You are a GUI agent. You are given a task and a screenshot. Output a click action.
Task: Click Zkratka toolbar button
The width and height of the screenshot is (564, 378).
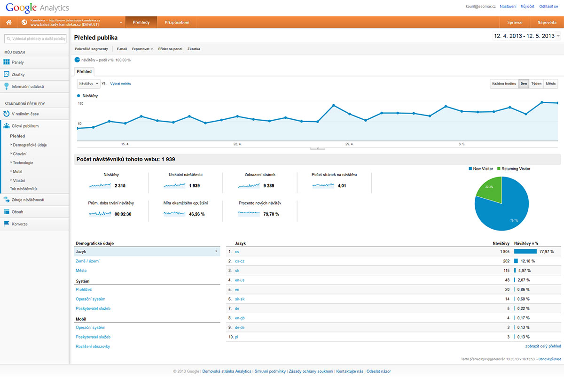click(x=194, y=49)
